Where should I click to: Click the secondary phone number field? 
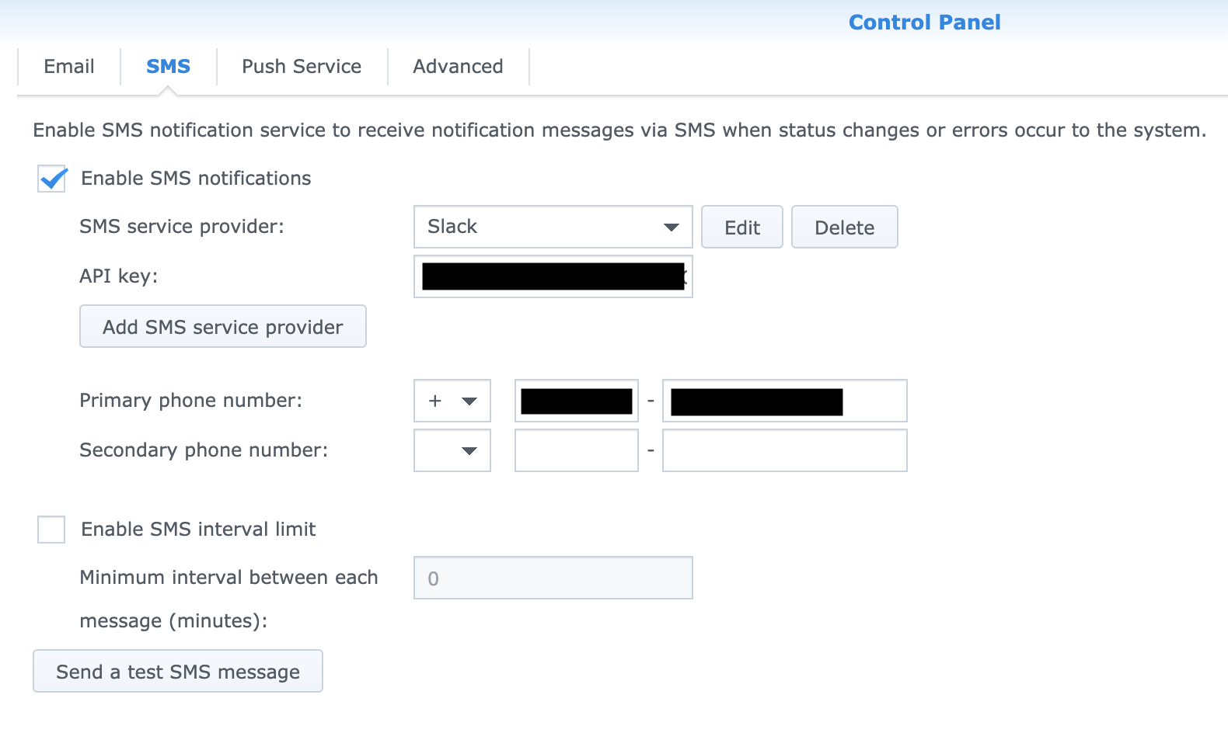[x=784, y=450]
